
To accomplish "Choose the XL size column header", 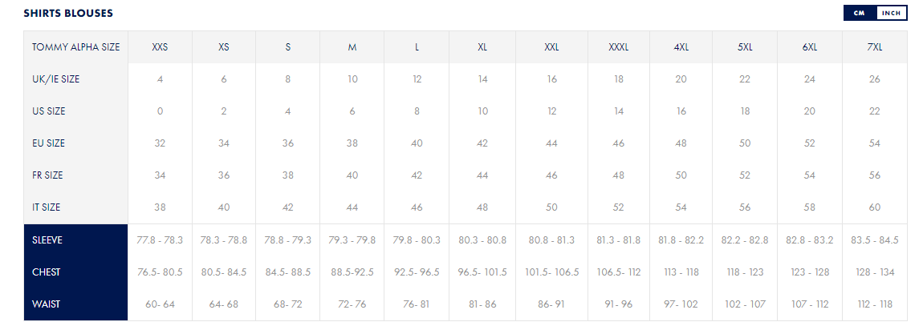I will (482, 47).
